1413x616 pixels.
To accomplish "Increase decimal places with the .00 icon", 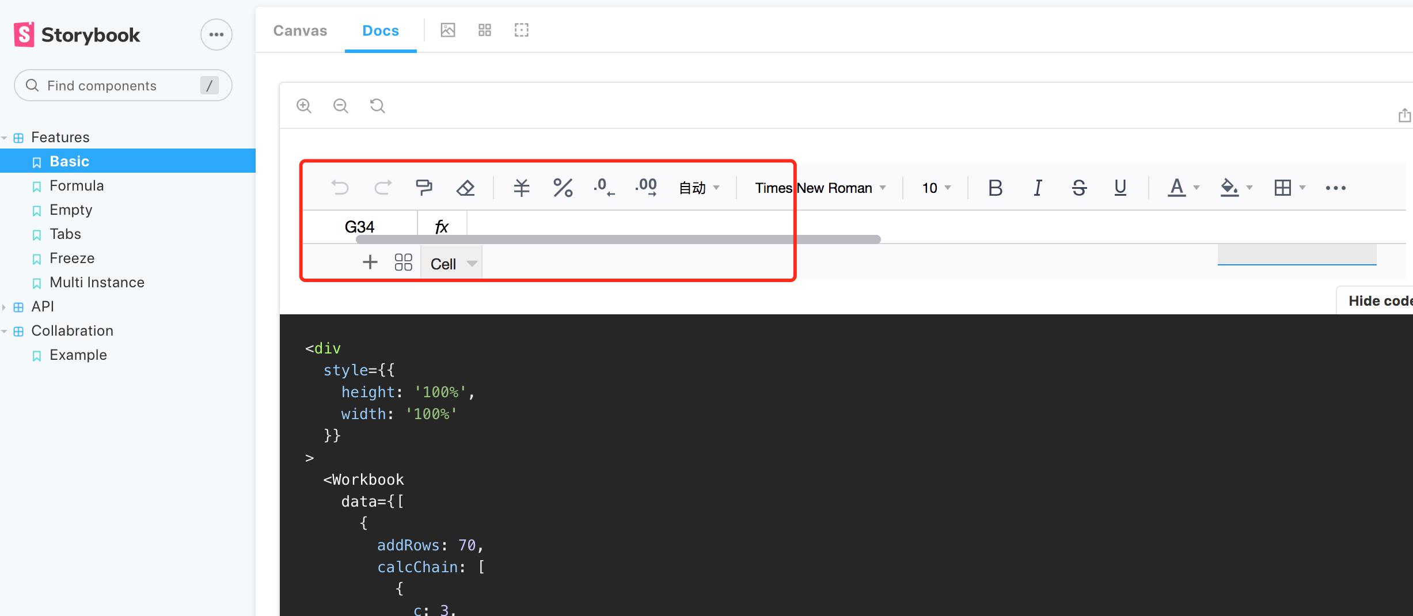I will pos(645,187).
